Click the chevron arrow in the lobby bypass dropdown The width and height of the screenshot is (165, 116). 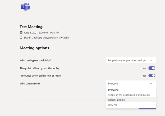click(x=151, y=60)
